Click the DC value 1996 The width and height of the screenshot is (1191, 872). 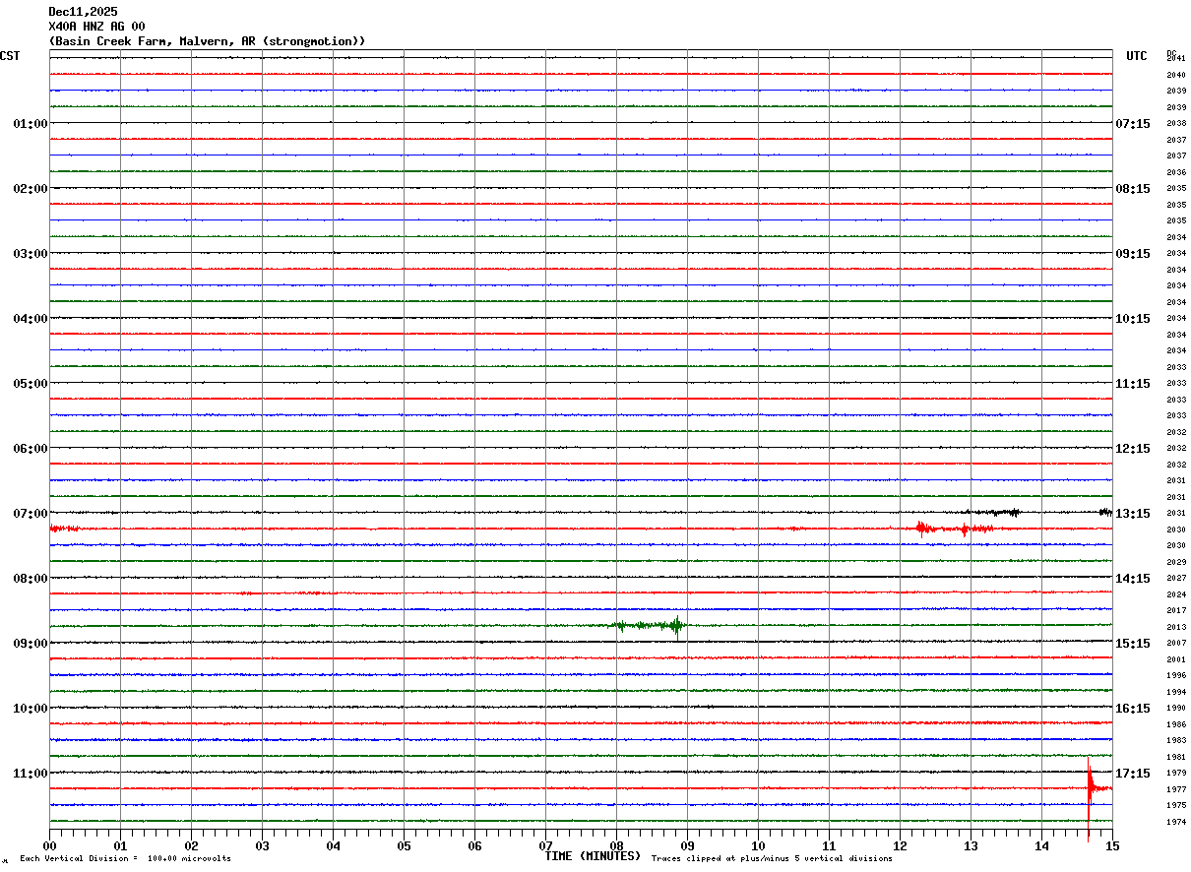1175,676
